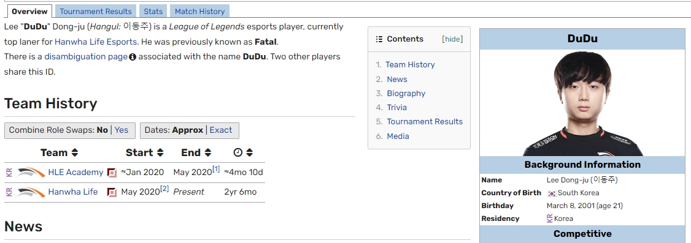Click the Hanwha Life team logo in table

[31, 192]
